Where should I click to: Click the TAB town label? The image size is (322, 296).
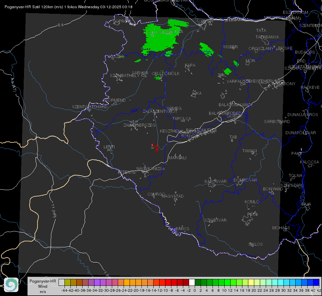(x=233, y=137)
